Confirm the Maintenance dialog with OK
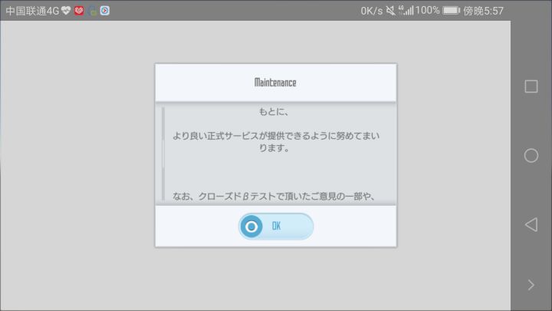This screenshot has width=552, height=311. (x=276, y=227)
